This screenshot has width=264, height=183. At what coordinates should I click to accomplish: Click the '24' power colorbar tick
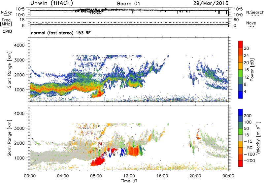coord(246,55)
